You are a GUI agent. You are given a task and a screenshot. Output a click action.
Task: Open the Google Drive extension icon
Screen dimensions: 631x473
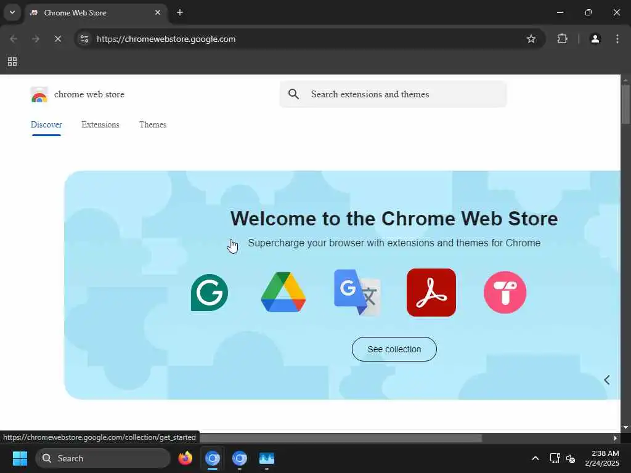[x=283, y=292]
